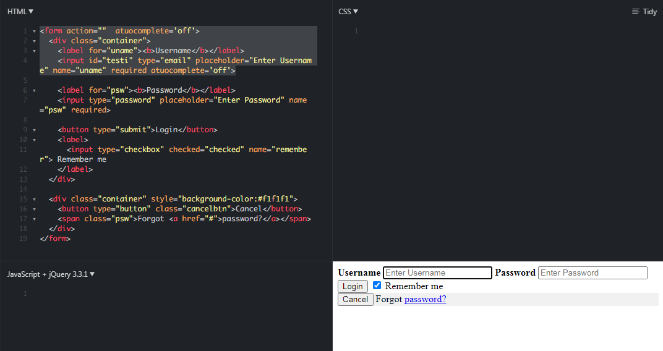Uncheck the Remember me checkbox

(x=377, y=285)
